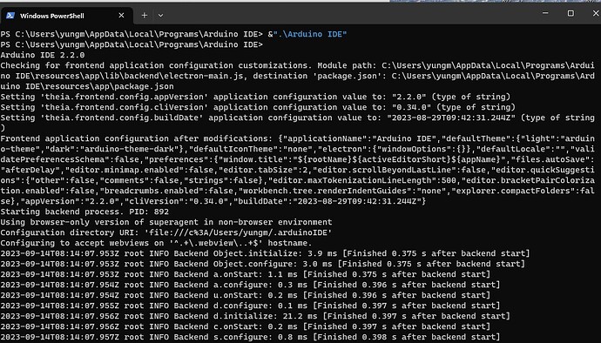Click the Configuration directory URI file path
Viewport: 601px width, 343px height.
click(x=238, y=232)
